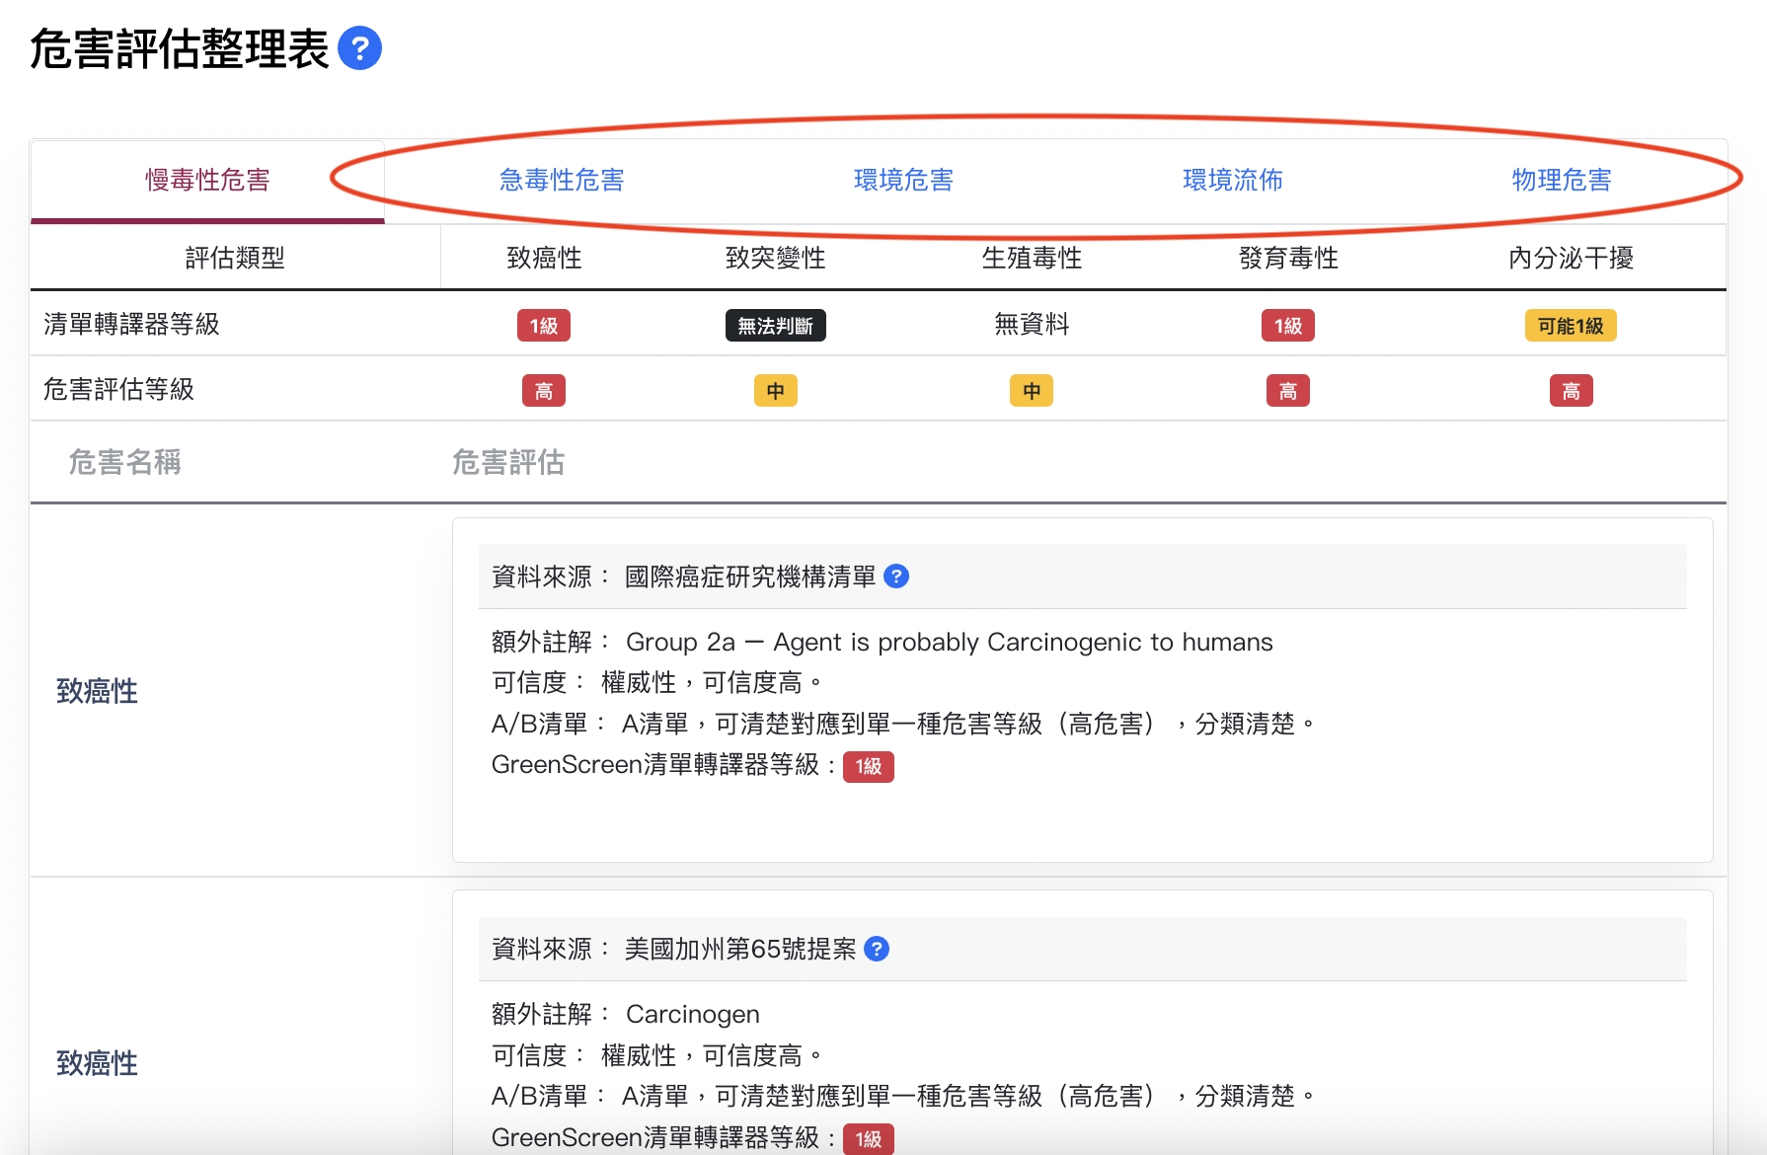Click the 危害評估整理表 page title
The width and height of the screenshot is (1767, 1155).
pyautogui.click(x=179, y=48)
